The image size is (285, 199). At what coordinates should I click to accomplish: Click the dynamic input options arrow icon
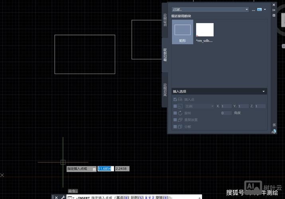pyautogui.click(x=94, y=169)
